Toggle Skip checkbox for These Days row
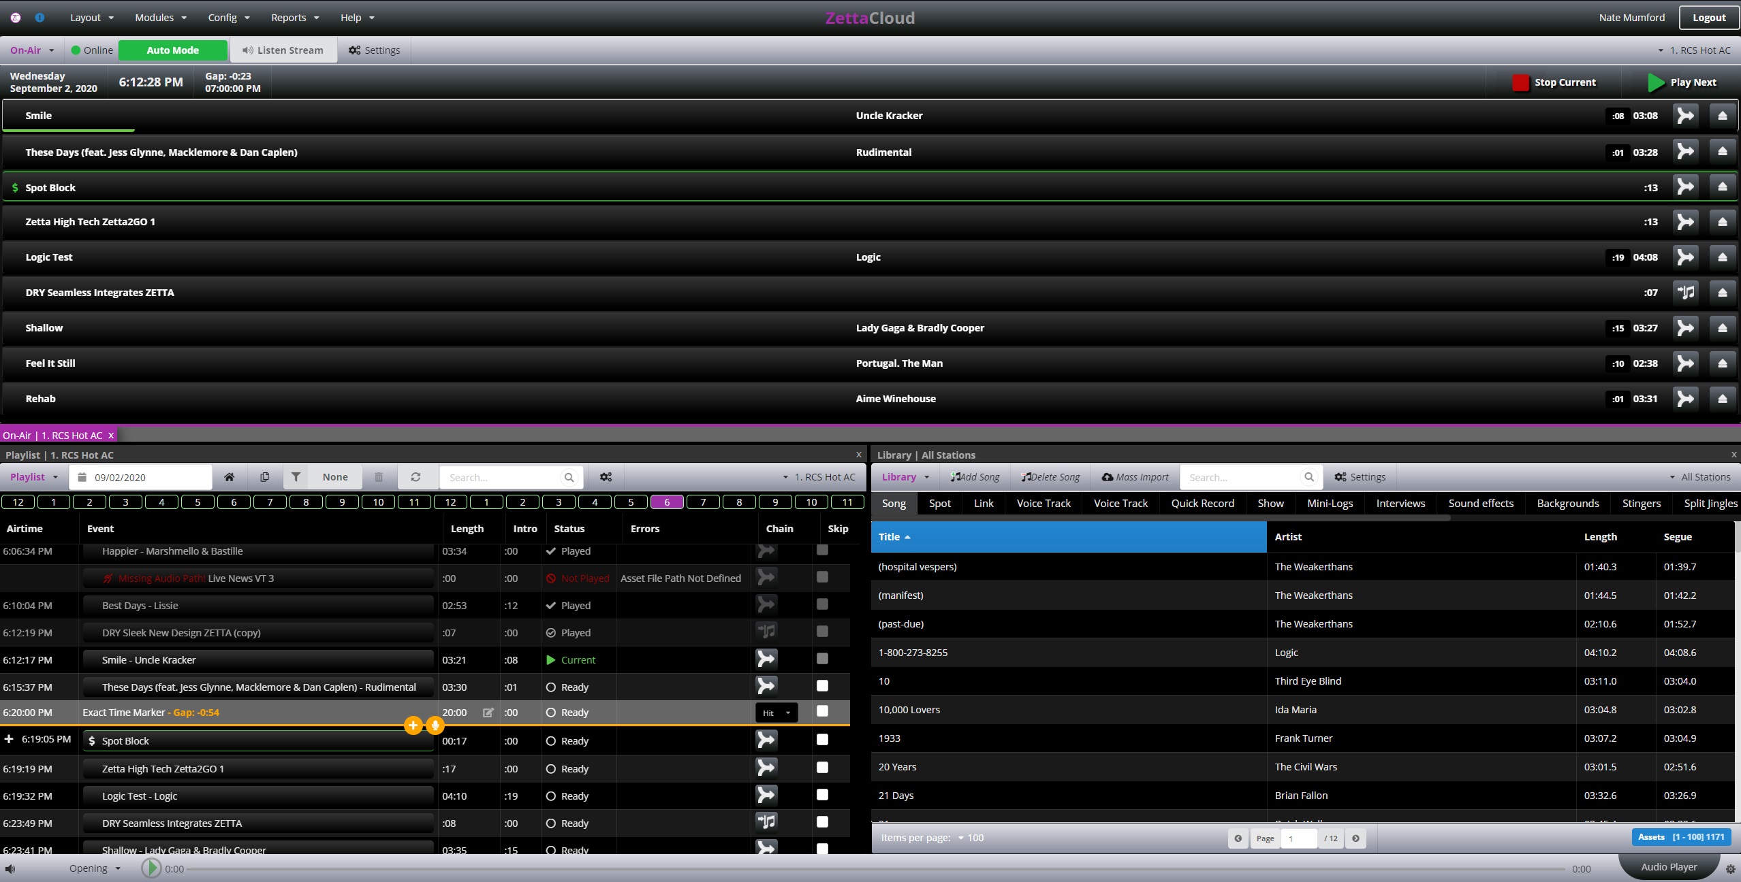Viewport: 1741px width, 882px height. [x=822, y=686]
